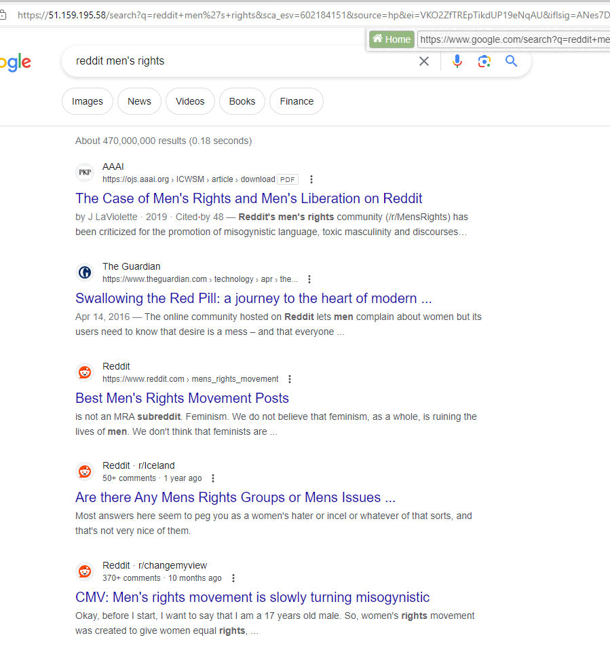Screen dimensions: 610x659
Task: Click Reddit favicon for mens_rights_movement result
Action: 85,372
